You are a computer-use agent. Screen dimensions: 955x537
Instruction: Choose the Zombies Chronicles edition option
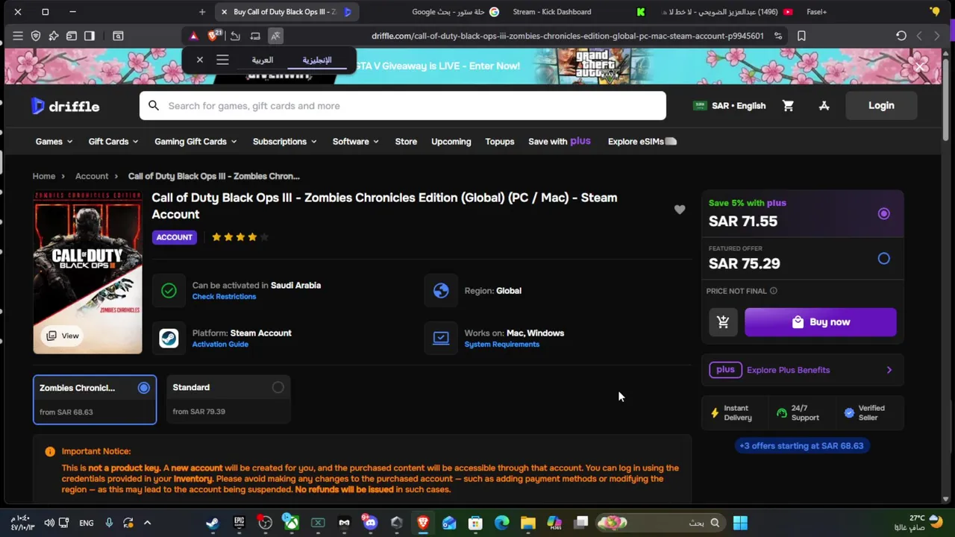click(95, 400)
